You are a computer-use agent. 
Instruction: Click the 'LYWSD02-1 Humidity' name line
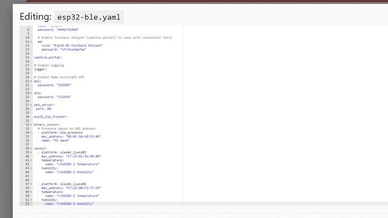point(69,172)
